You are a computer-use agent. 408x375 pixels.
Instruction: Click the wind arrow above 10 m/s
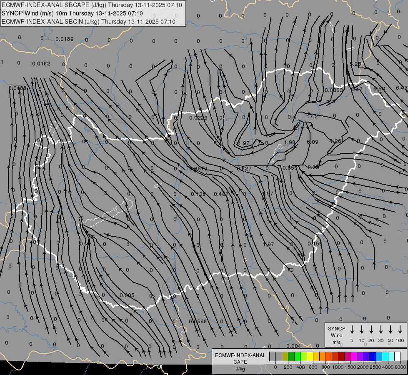coord(361,330)
